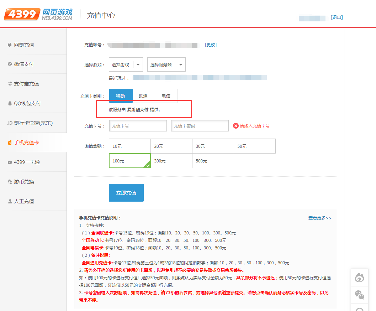The width and height of the screenshot is (376, 311).
Task: Click the 支付宝充值 sidebar icon
Action: (x=10, y=84)
